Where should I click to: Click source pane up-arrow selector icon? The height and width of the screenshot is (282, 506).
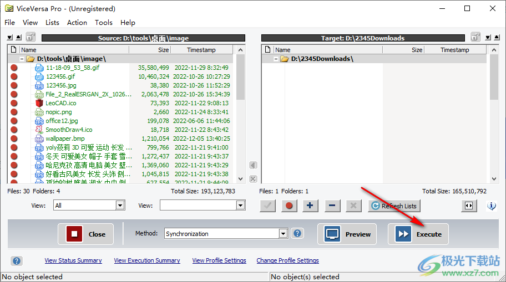[x=19, y=37]
